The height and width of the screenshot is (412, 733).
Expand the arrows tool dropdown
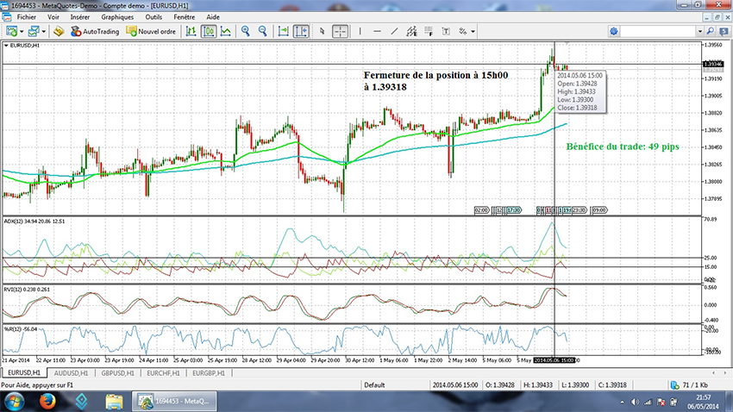click(473, 32)
